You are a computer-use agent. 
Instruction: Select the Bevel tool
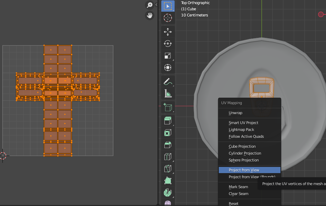[x=168, y=145]
